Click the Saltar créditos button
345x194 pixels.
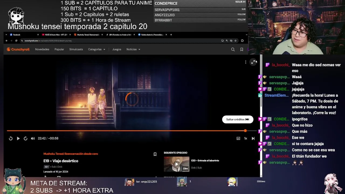[238, 119]
